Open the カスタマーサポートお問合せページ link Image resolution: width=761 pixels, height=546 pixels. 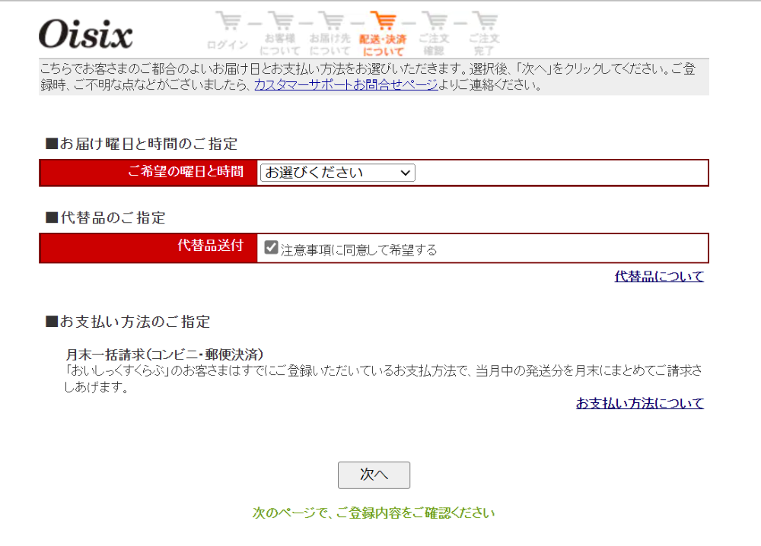point(346,85)
